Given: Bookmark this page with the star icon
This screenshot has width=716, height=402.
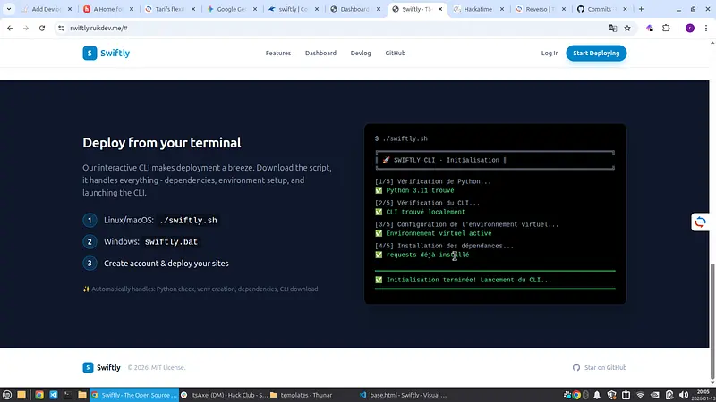Looking at the screenshot, I should coord(627,28).
